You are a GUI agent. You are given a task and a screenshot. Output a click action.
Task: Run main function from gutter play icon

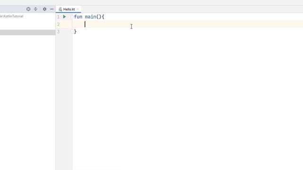point(64,17)
